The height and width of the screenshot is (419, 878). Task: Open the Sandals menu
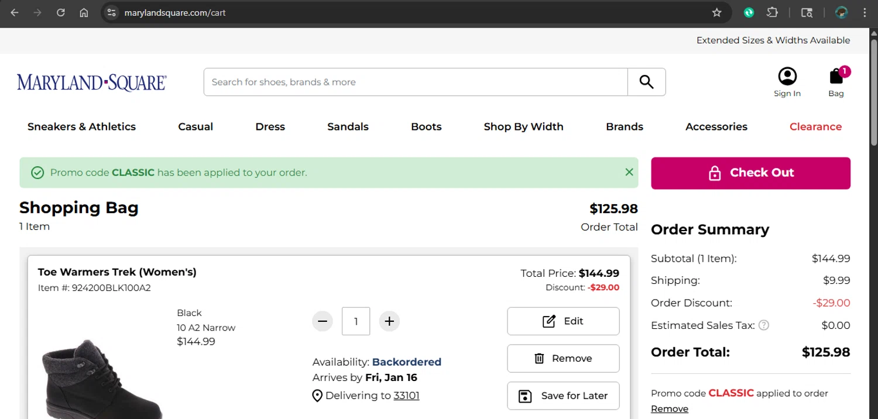click(x=348, y=126)
